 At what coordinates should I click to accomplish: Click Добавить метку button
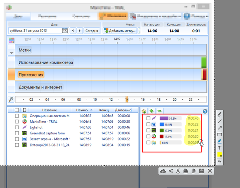click(x=120, y=31)
